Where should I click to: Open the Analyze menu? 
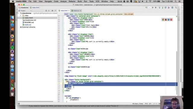tap(63, 1)
